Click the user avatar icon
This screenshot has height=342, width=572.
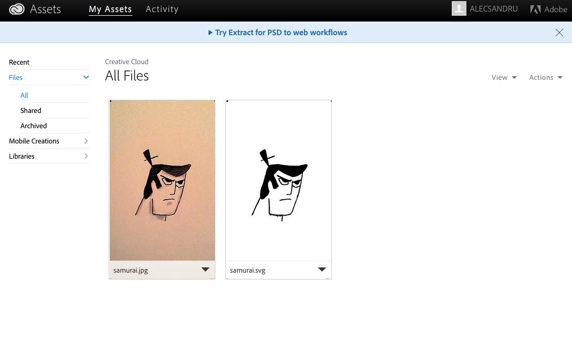pyautogui.click(x=459, y=8)
